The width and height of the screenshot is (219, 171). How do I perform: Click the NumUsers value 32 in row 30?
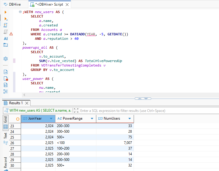click(x=115, y=165)
